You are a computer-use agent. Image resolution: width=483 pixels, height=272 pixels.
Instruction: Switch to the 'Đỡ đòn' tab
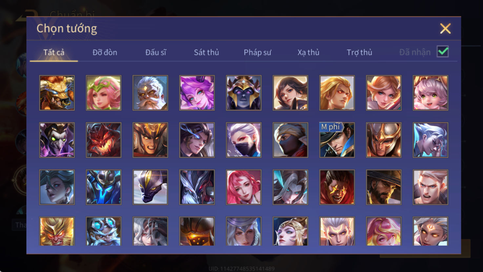pos(105,52)
